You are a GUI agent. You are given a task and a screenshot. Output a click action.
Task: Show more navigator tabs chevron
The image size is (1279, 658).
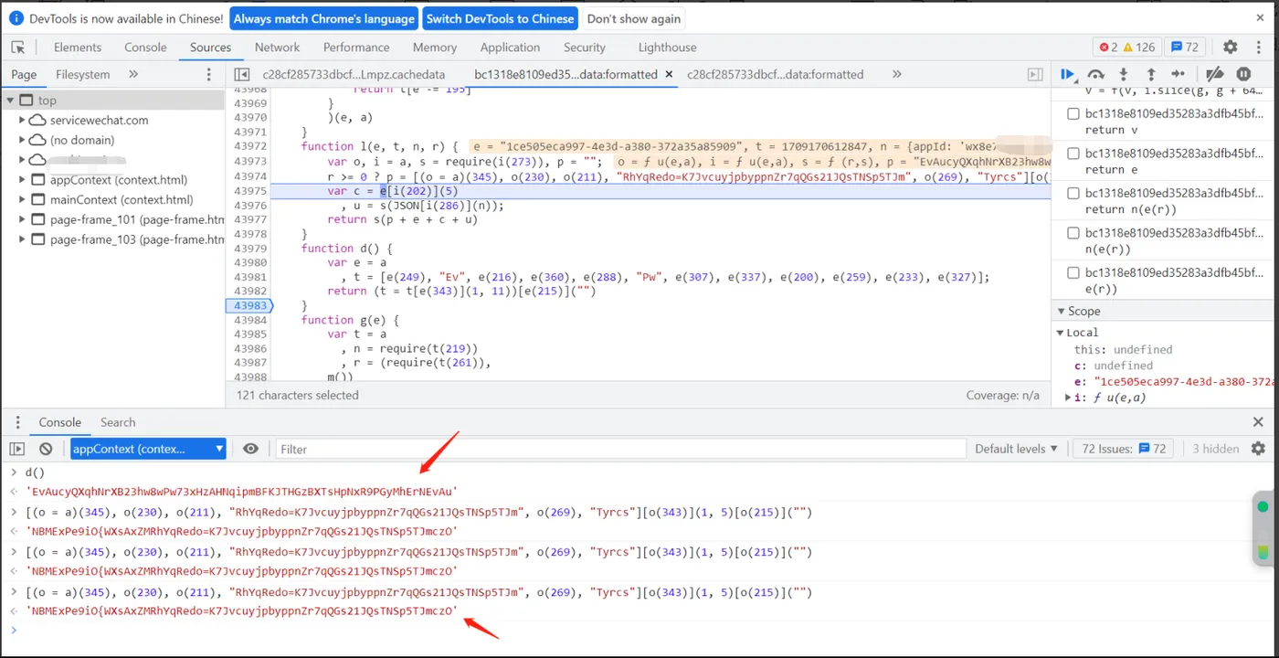point(133,74)
